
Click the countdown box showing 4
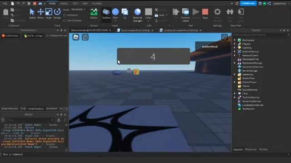tap(153, 56)
